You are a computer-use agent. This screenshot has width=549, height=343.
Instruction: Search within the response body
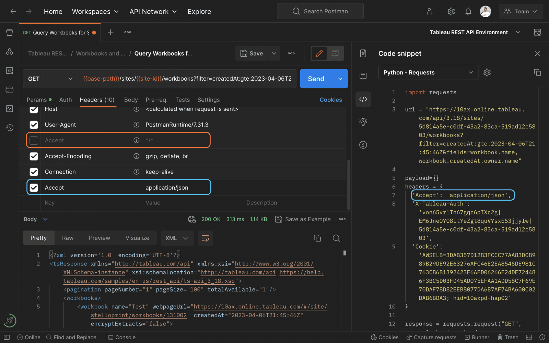[x=336, y=238]
